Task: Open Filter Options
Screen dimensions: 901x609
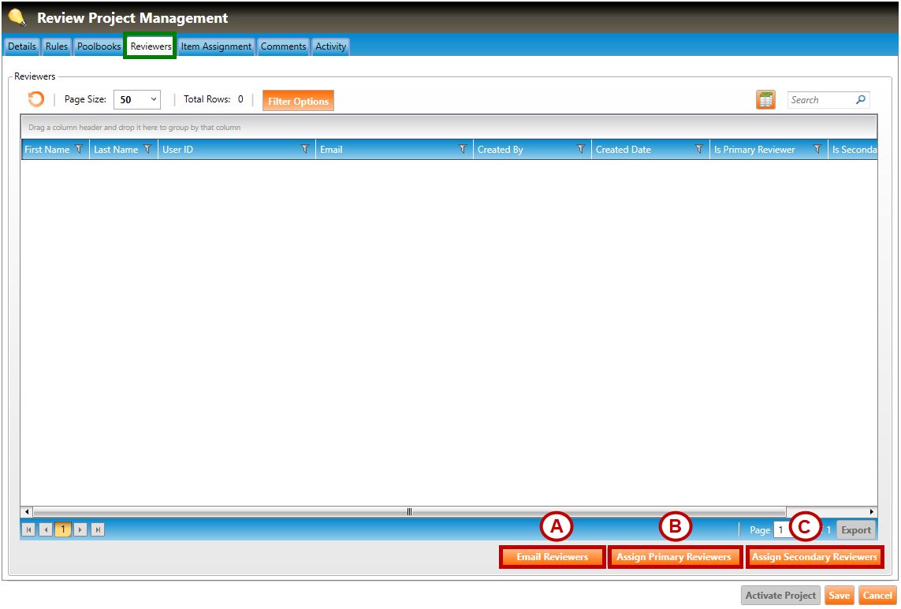Action: pos(298,101)
